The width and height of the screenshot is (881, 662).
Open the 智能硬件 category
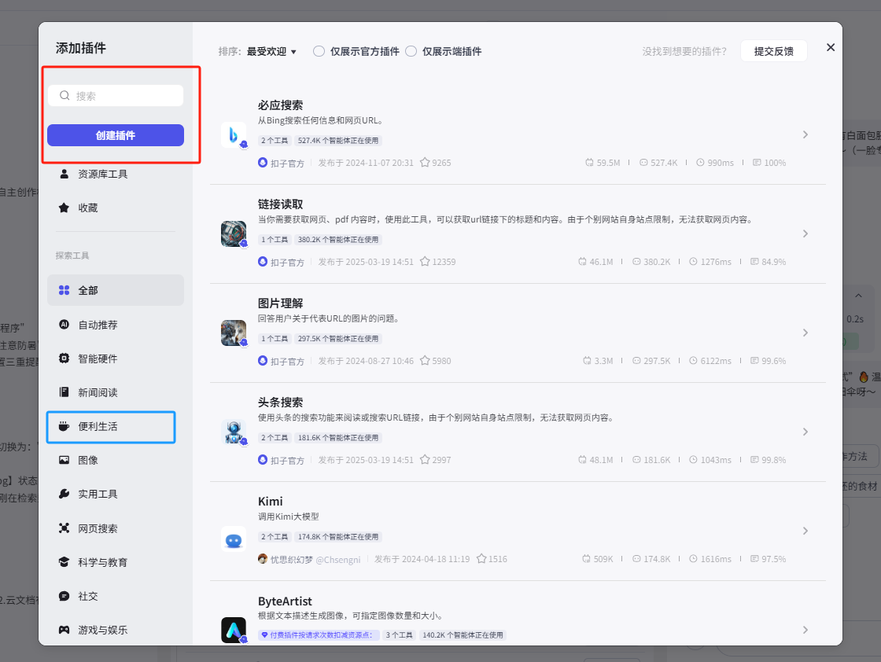tap(98, 359)
